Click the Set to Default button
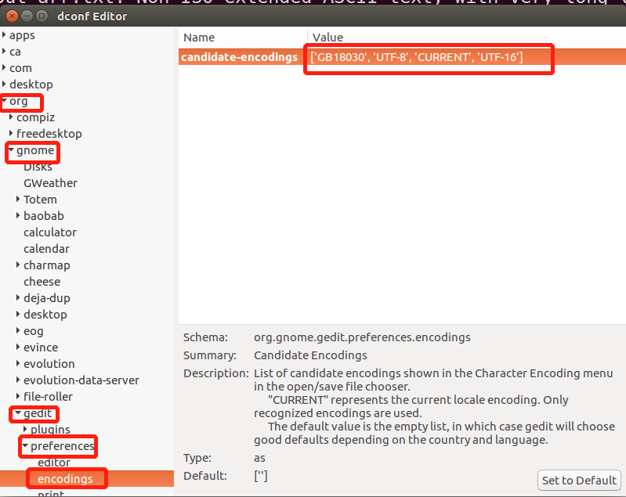626x497 pixels. pyautogui.click(x=579, y=481)
